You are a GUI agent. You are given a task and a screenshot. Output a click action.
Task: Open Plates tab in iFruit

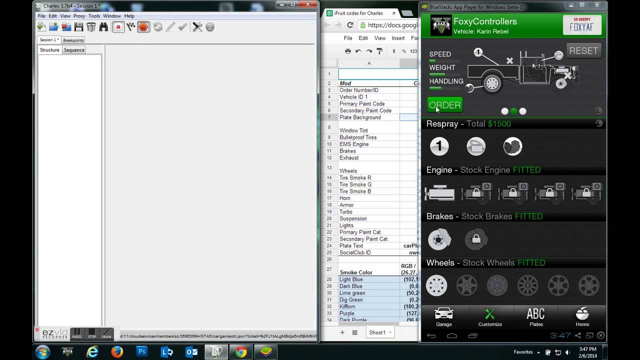pyautogui.click(x=536, y=317)
